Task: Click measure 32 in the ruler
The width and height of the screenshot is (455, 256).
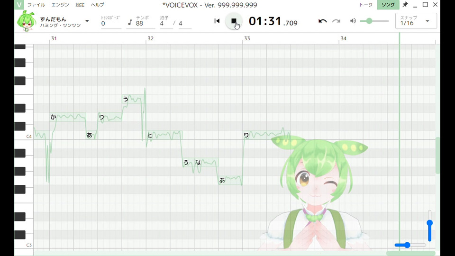Action: (x=150, y=38)
